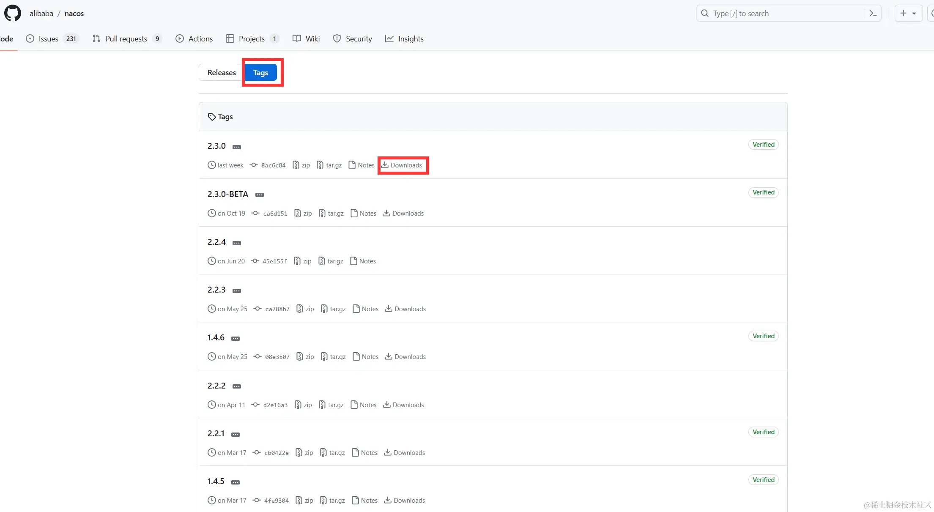Open Notes for tag 1.4.6
Image resolution: width=934 pixels, height=512 pixels.
[x=365, y=357]
